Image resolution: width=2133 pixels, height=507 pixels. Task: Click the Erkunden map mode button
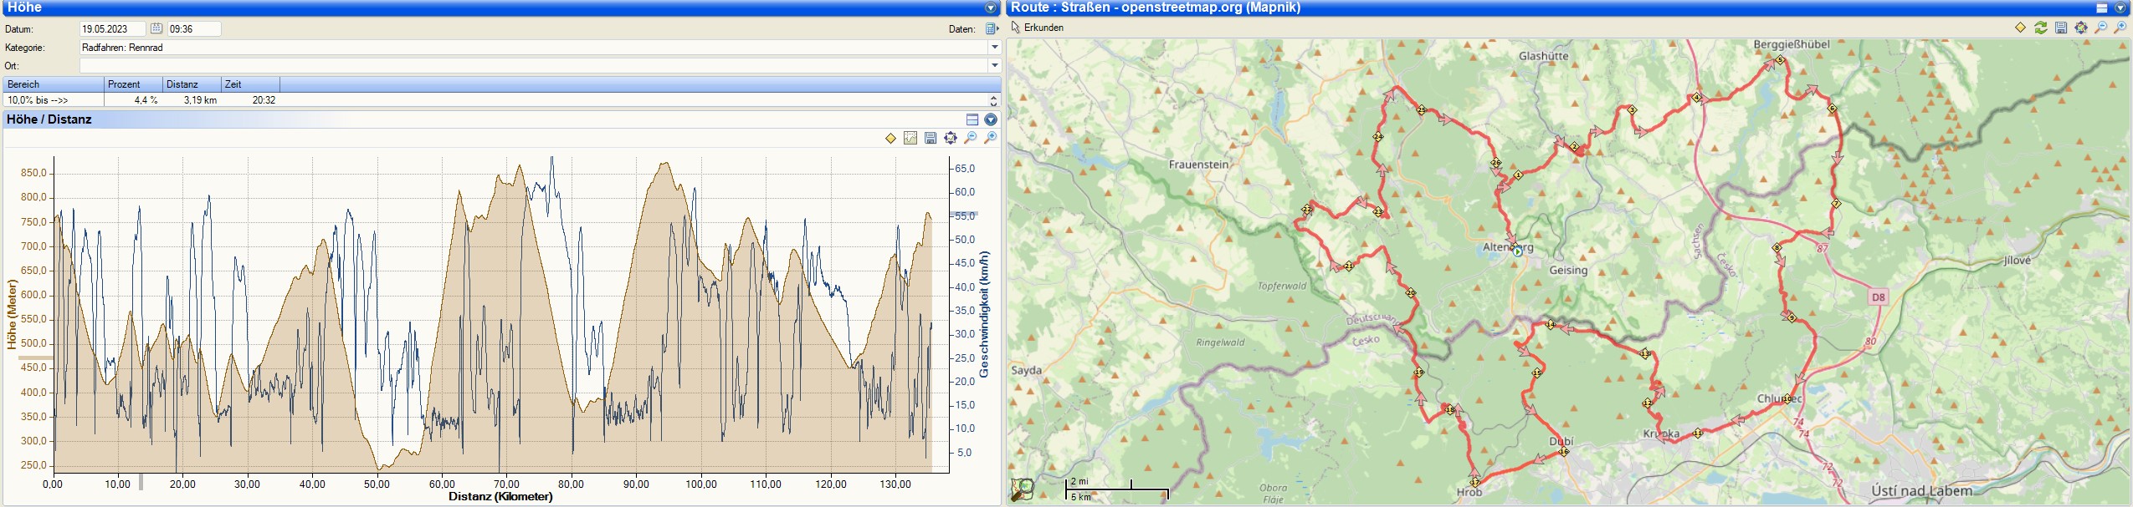(x=1038, y=28)
